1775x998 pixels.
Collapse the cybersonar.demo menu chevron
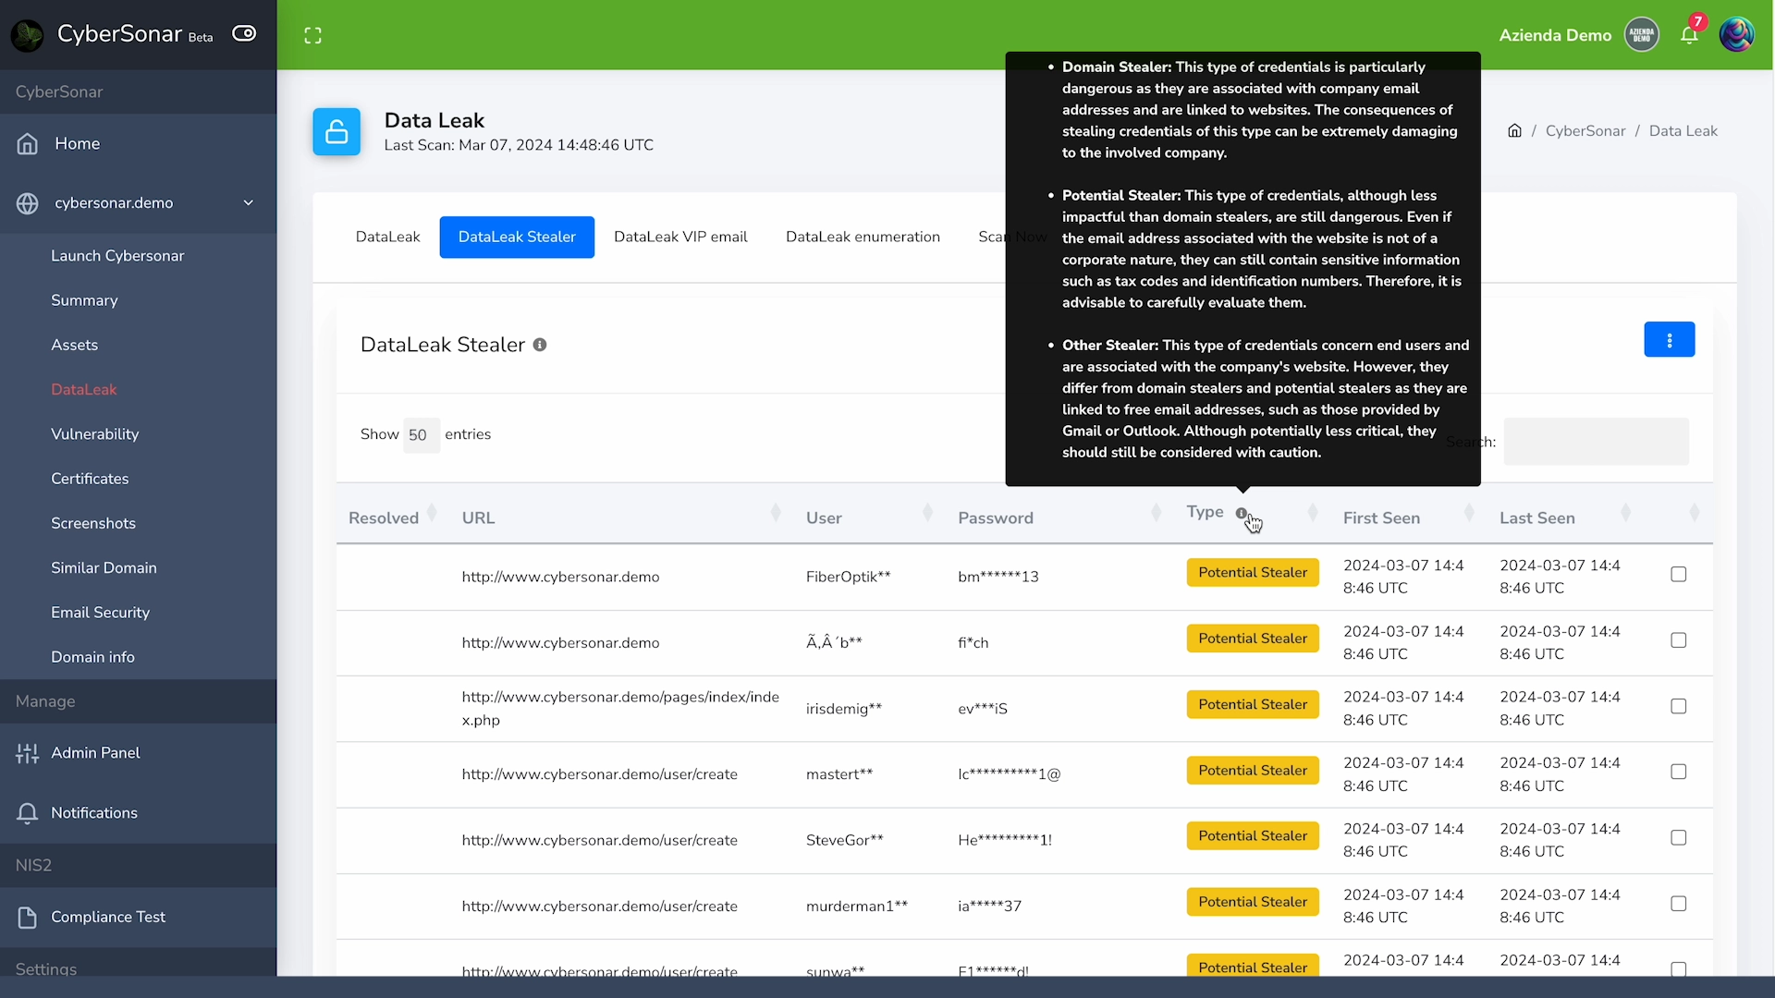pos(248,203)
